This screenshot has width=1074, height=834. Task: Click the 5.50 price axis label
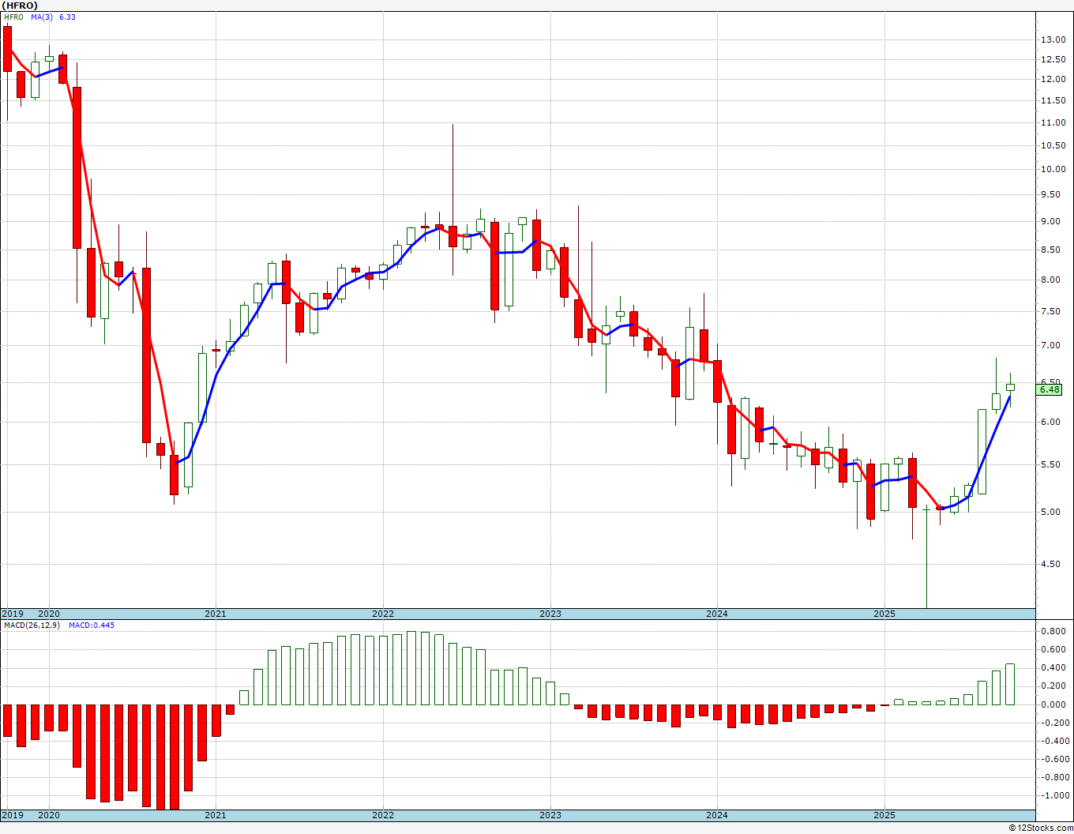(x=1051, y=464)
